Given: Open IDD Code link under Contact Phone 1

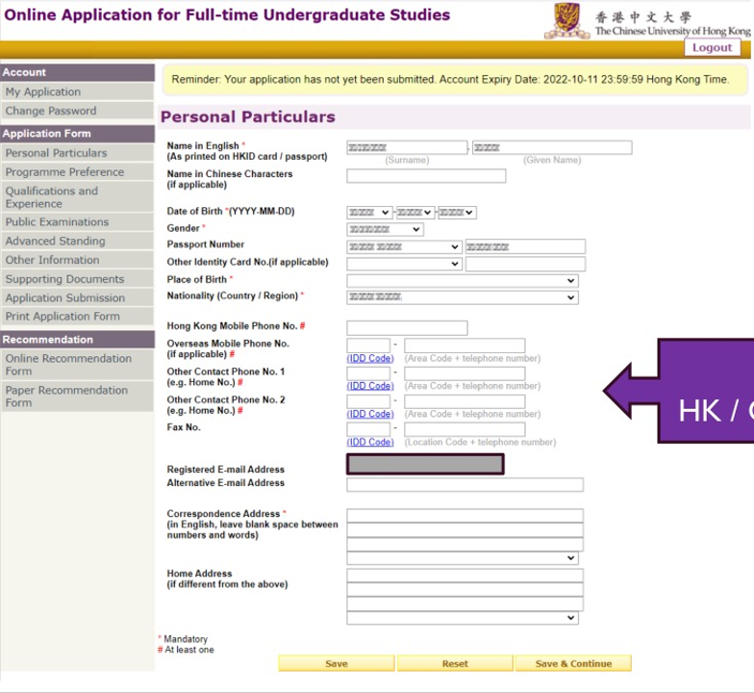Looking at the screenshot, I should 370,386.
